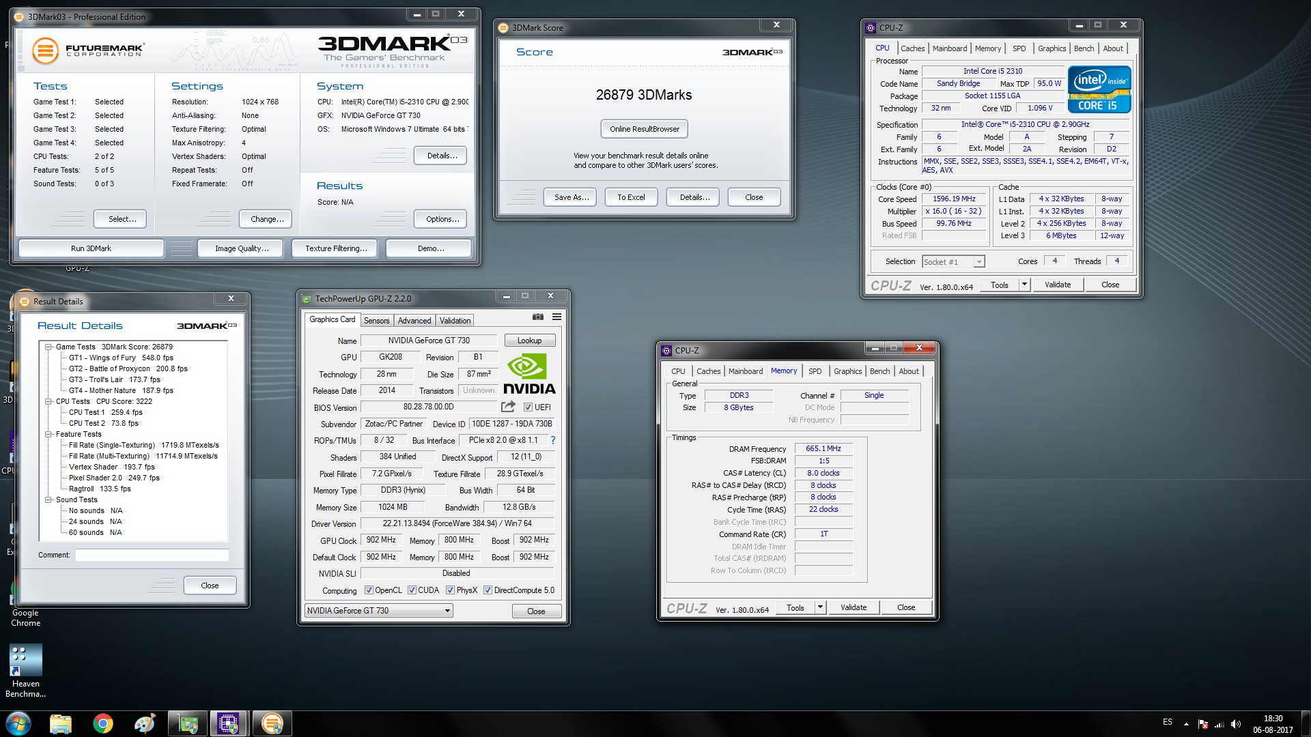Open the Graphics tab in the CPU-Z Memory window
The image size is (1311, 737).
click(847, 371)
